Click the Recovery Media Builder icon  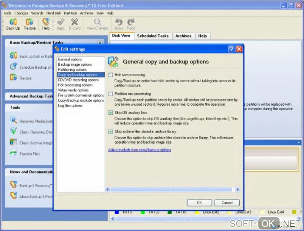(x=13, y=120)
